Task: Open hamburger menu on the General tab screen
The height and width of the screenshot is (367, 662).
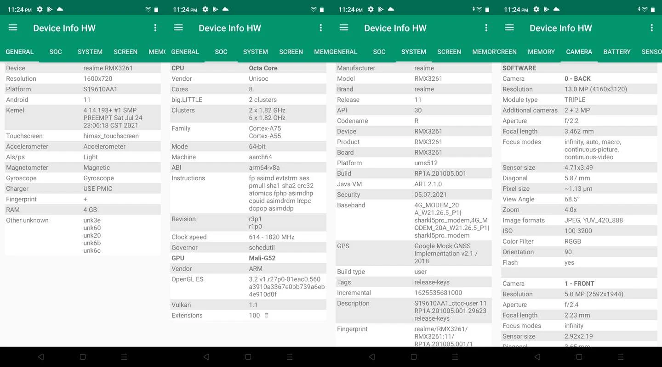Action: coord(13,28)
